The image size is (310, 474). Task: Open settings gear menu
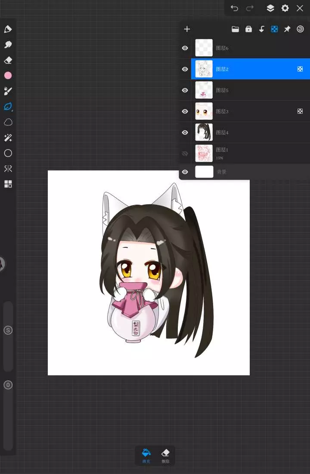tap(285, 8)
